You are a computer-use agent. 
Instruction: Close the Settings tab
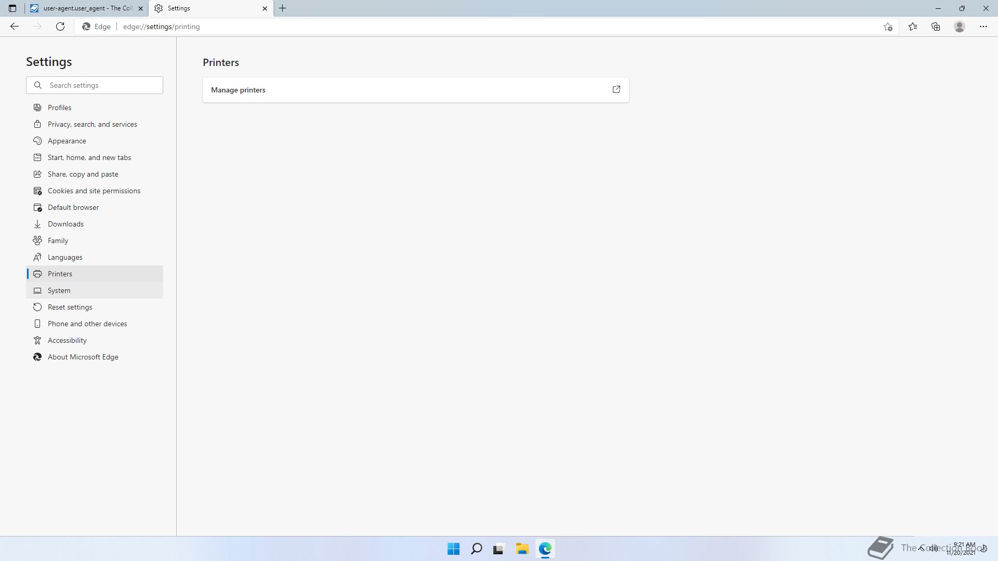(x=265, y=8)
